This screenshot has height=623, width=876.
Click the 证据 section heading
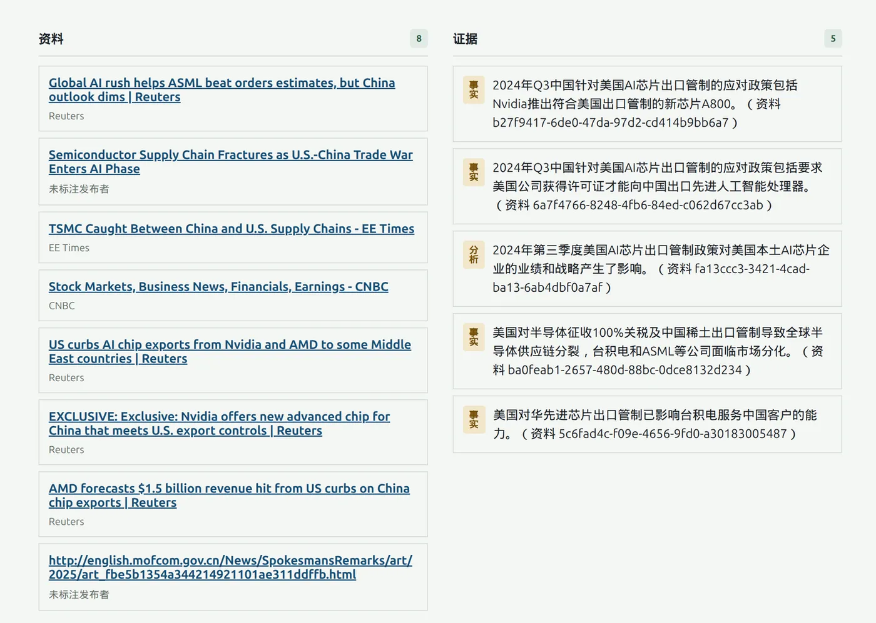click(x=465, y=39)
